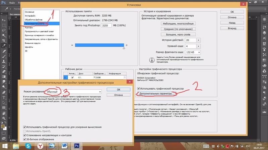Image resolution: width=268 pixels, height=150 pixels.
Task: Open the Layers panel icon
Action: tap(264, 33)
